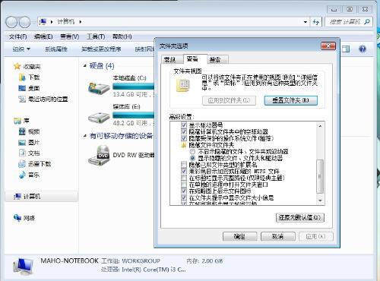Screen dimensions: 380x281
Task: Select the 收藏夹 star icon
Action: coord(17,66)
